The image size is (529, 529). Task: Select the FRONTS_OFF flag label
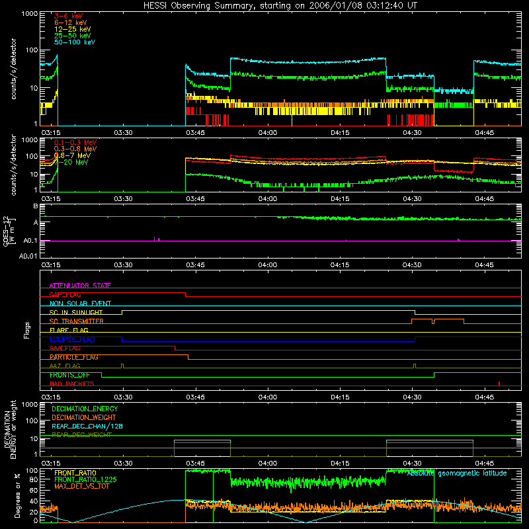coord(69,375)
